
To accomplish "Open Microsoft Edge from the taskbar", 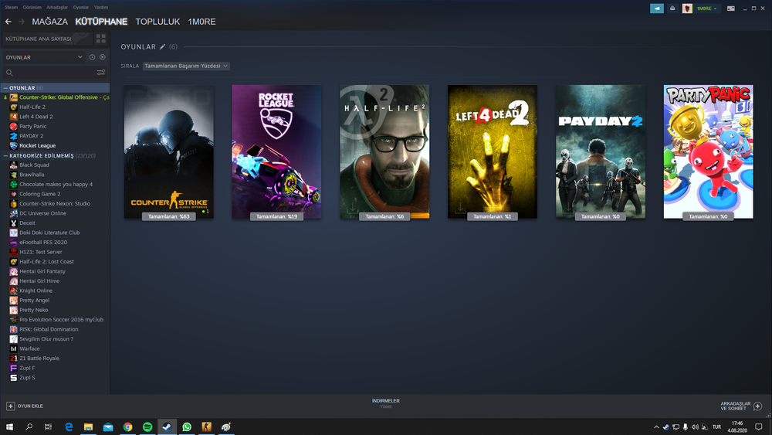I will [x=69, y=427].
